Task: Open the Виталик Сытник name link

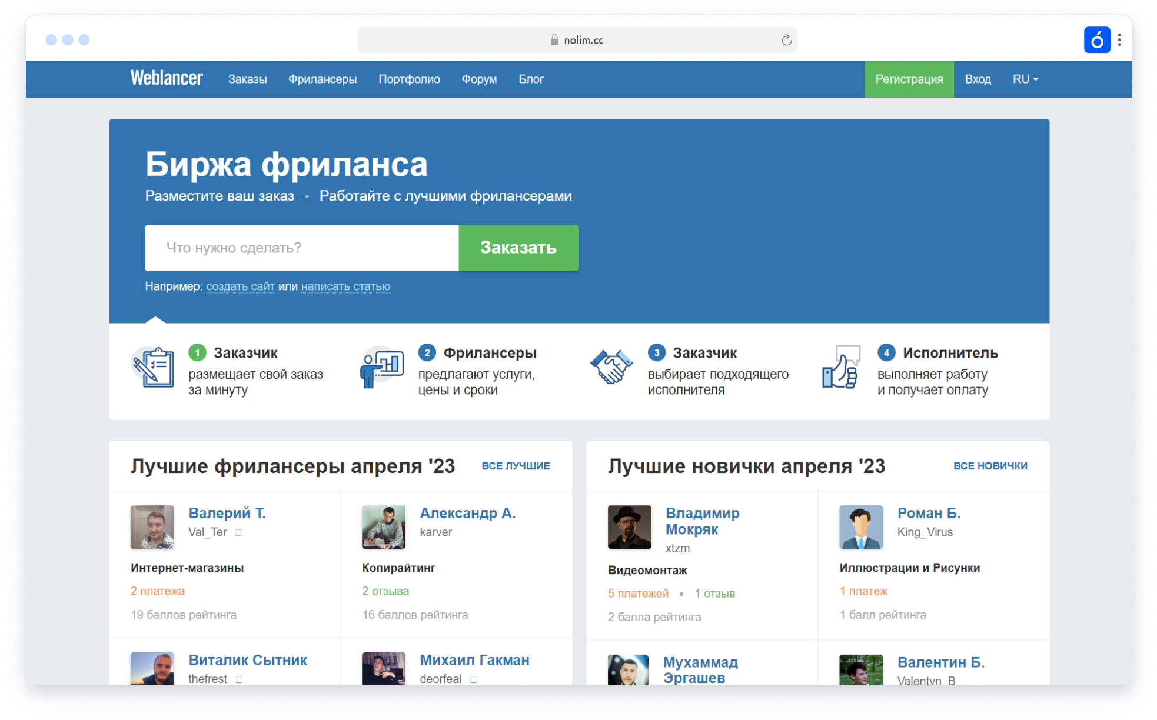Action: tap(247, 660)
